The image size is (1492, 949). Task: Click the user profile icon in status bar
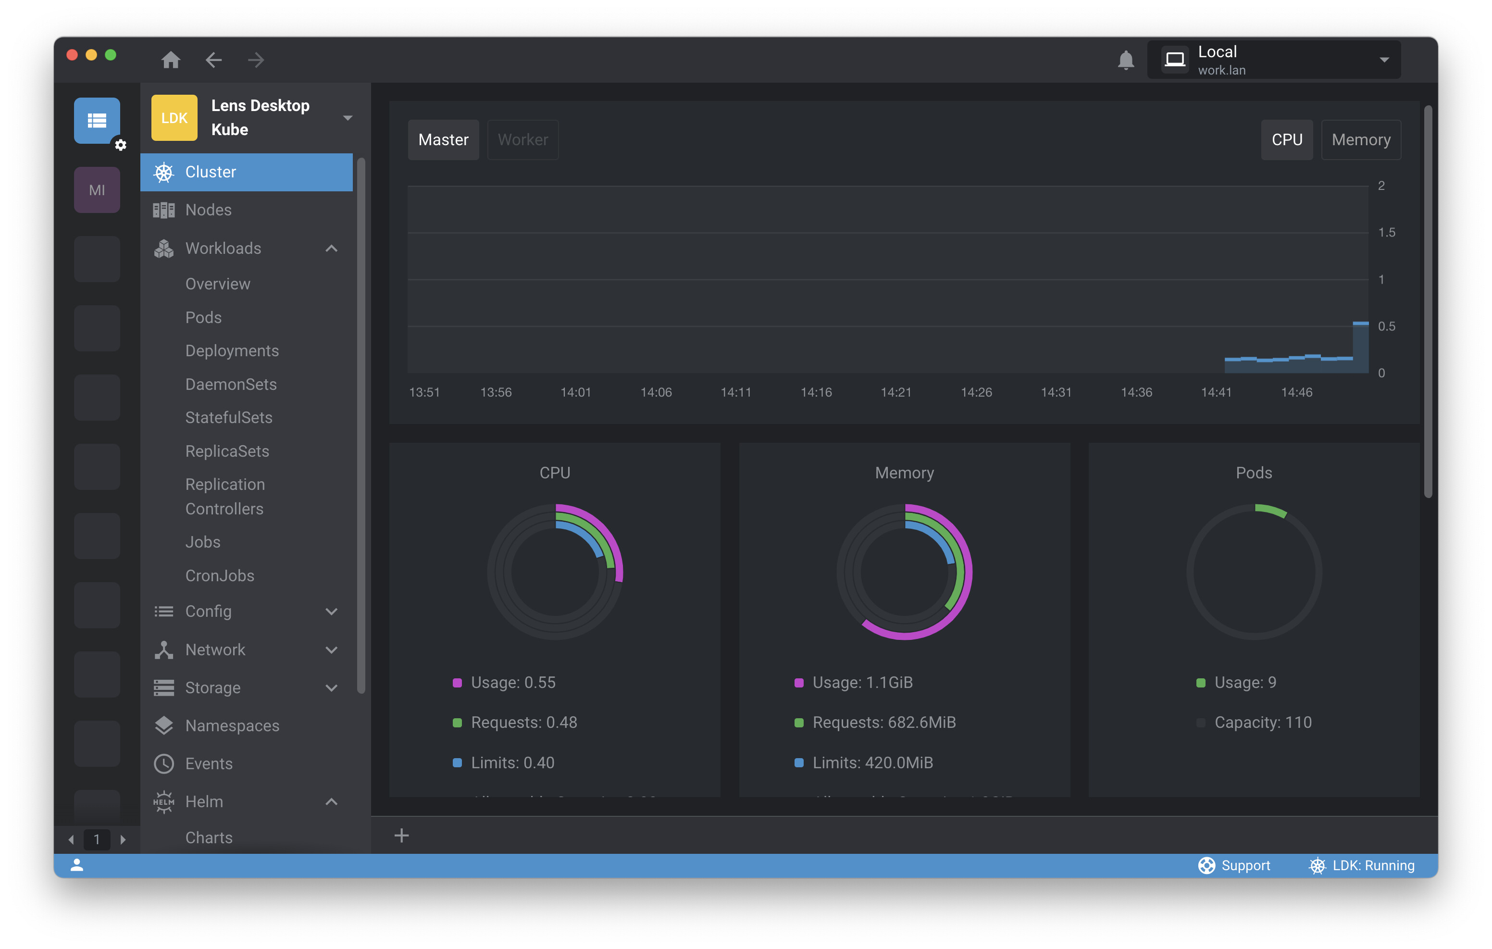(x=77, y=865)
